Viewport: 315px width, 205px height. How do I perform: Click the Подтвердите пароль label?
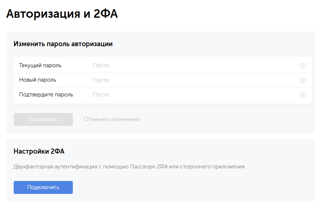pos(46,95)
